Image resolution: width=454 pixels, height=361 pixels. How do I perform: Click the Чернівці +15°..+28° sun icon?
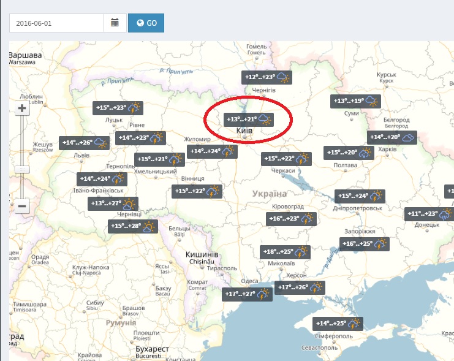[149, 226]
